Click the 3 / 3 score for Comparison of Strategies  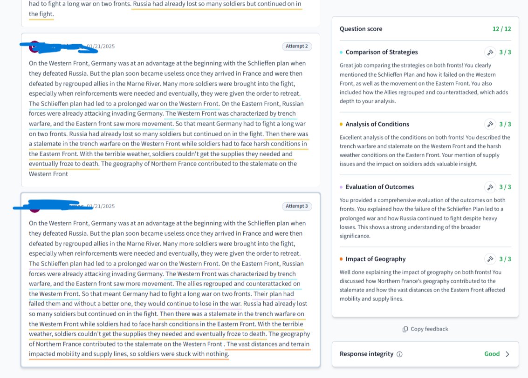[505, 52]
